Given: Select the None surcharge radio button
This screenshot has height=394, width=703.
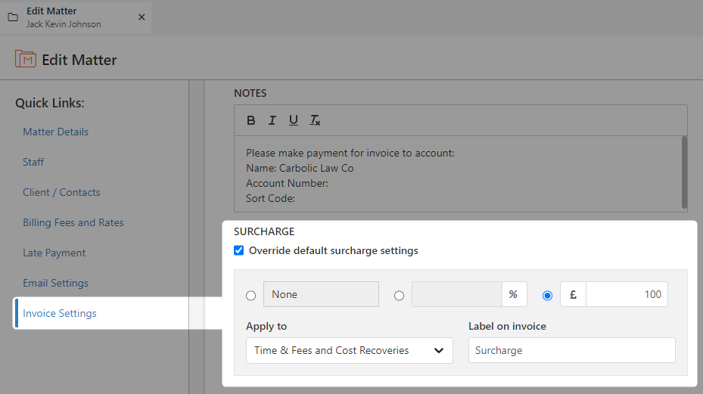Looking at the screenshot, I should [251, 296].
